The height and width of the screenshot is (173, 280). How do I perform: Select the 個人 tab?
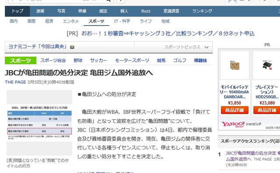pyautogui.click(x=124, y=11)
